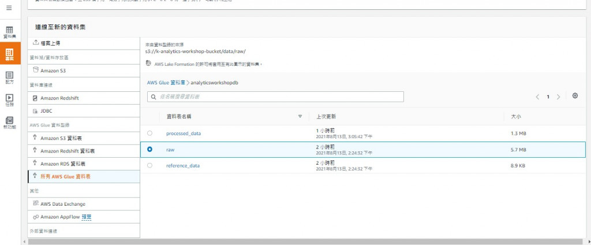The image size is (591, 245).
Task: Click scrollbar left arrow
Action: tap(25, 242)
